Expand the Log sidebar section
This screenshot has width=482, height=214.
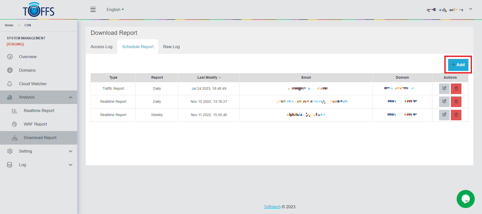(x=71, y=165)
